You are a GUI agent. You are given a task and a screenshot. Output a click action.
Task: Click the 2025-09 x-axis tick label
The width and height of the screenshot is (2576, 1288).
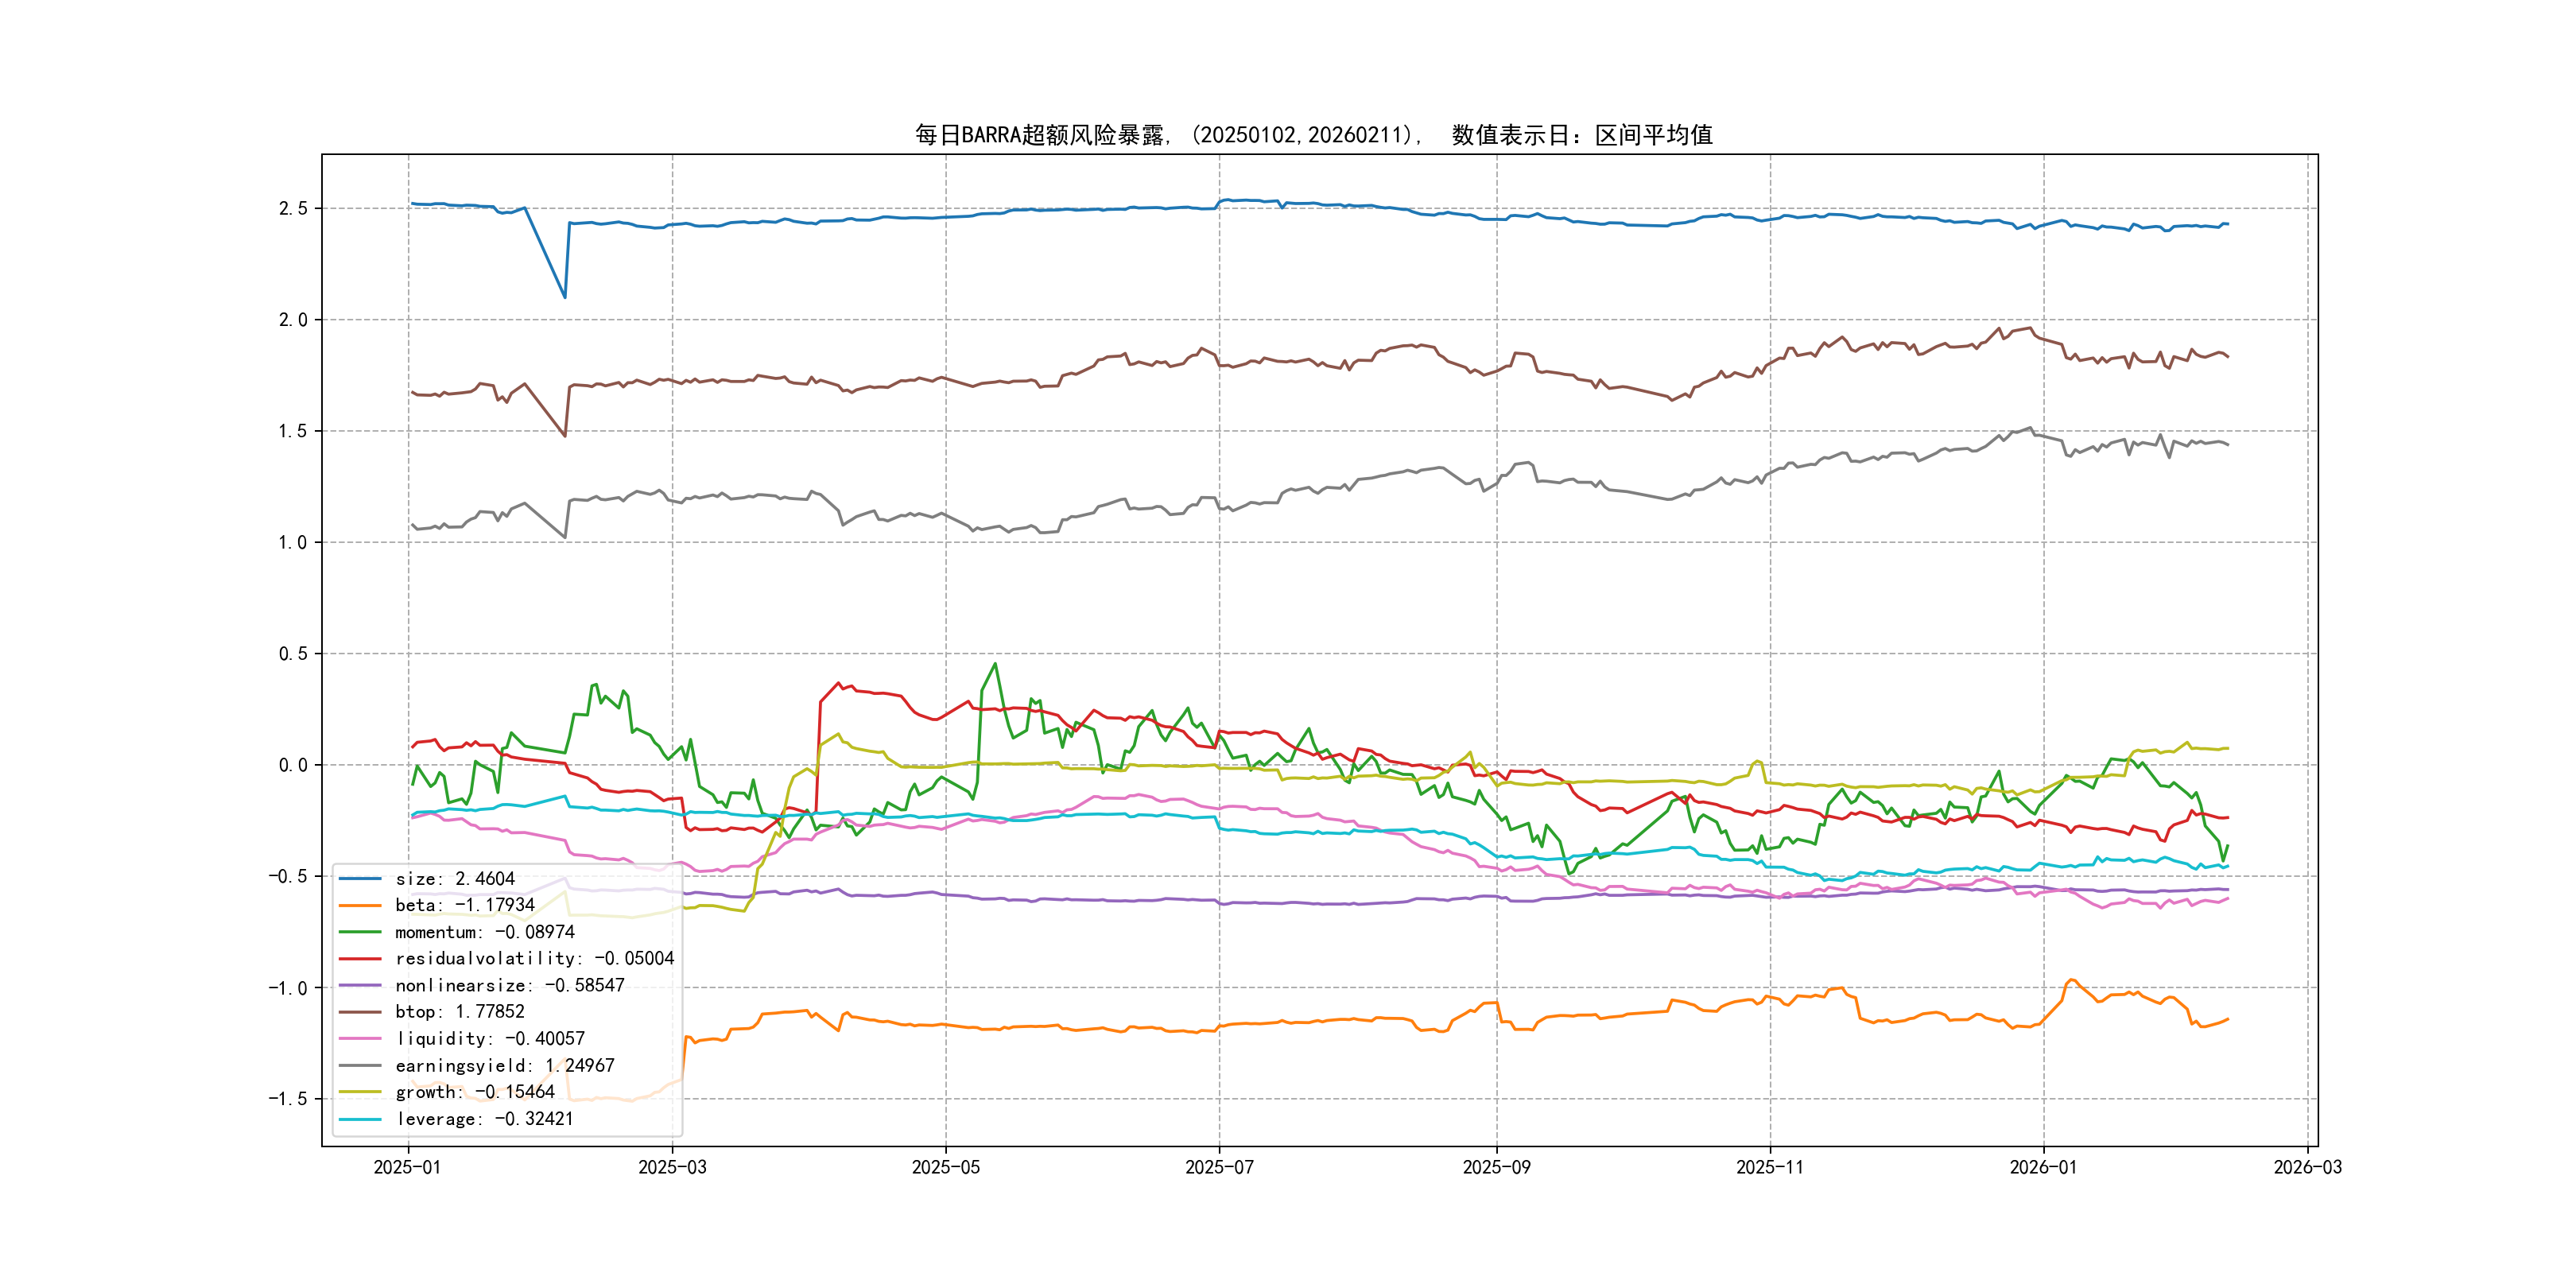(1496, 1168)
